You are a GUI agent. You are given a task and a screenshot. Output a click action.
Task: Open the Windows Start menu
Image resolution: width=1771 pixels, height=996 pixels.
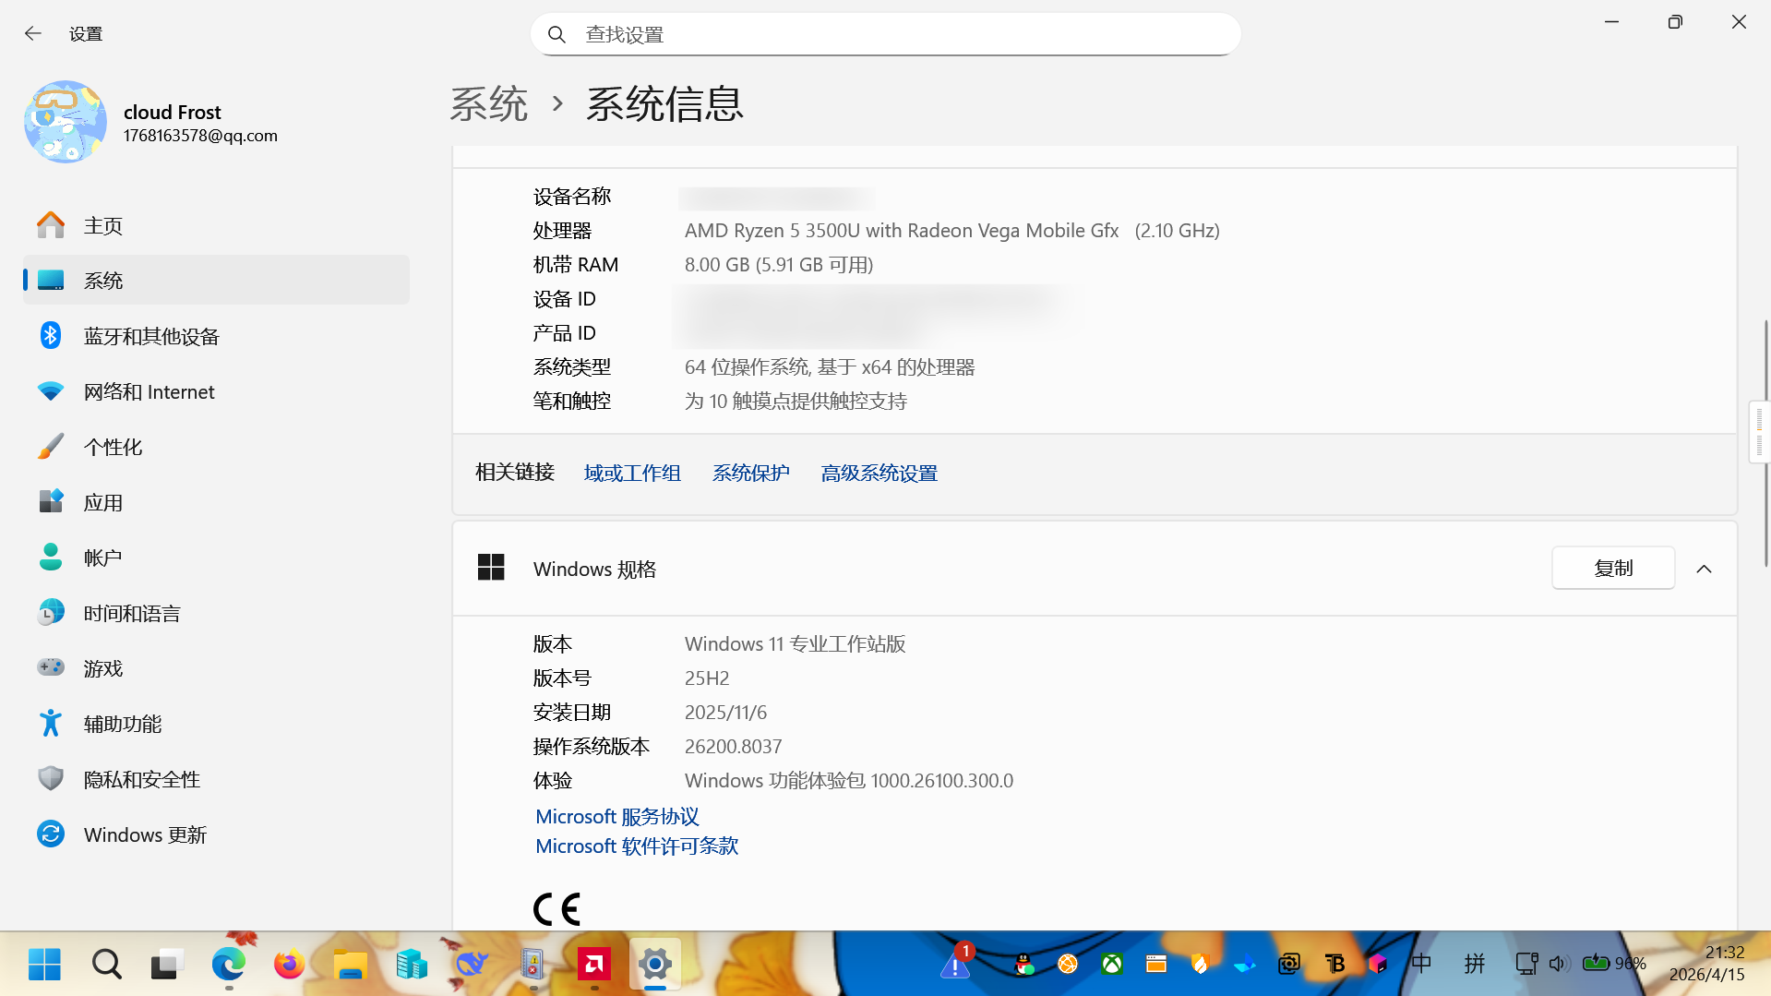[x=44, y=965]
